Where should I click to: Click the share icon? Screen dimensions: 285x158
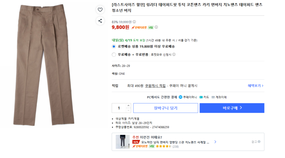100,21
